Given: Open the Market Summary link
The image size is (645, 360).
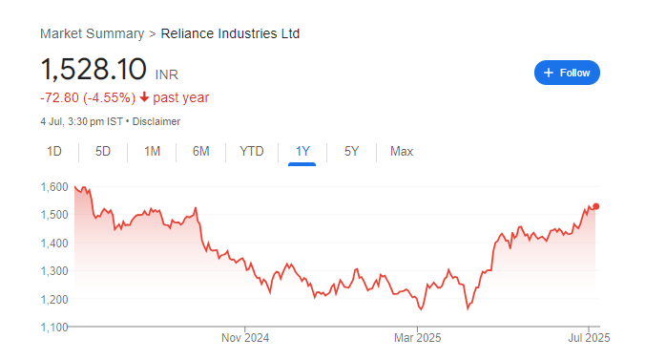Looking at the screenshot, I should tap(93, 33).
